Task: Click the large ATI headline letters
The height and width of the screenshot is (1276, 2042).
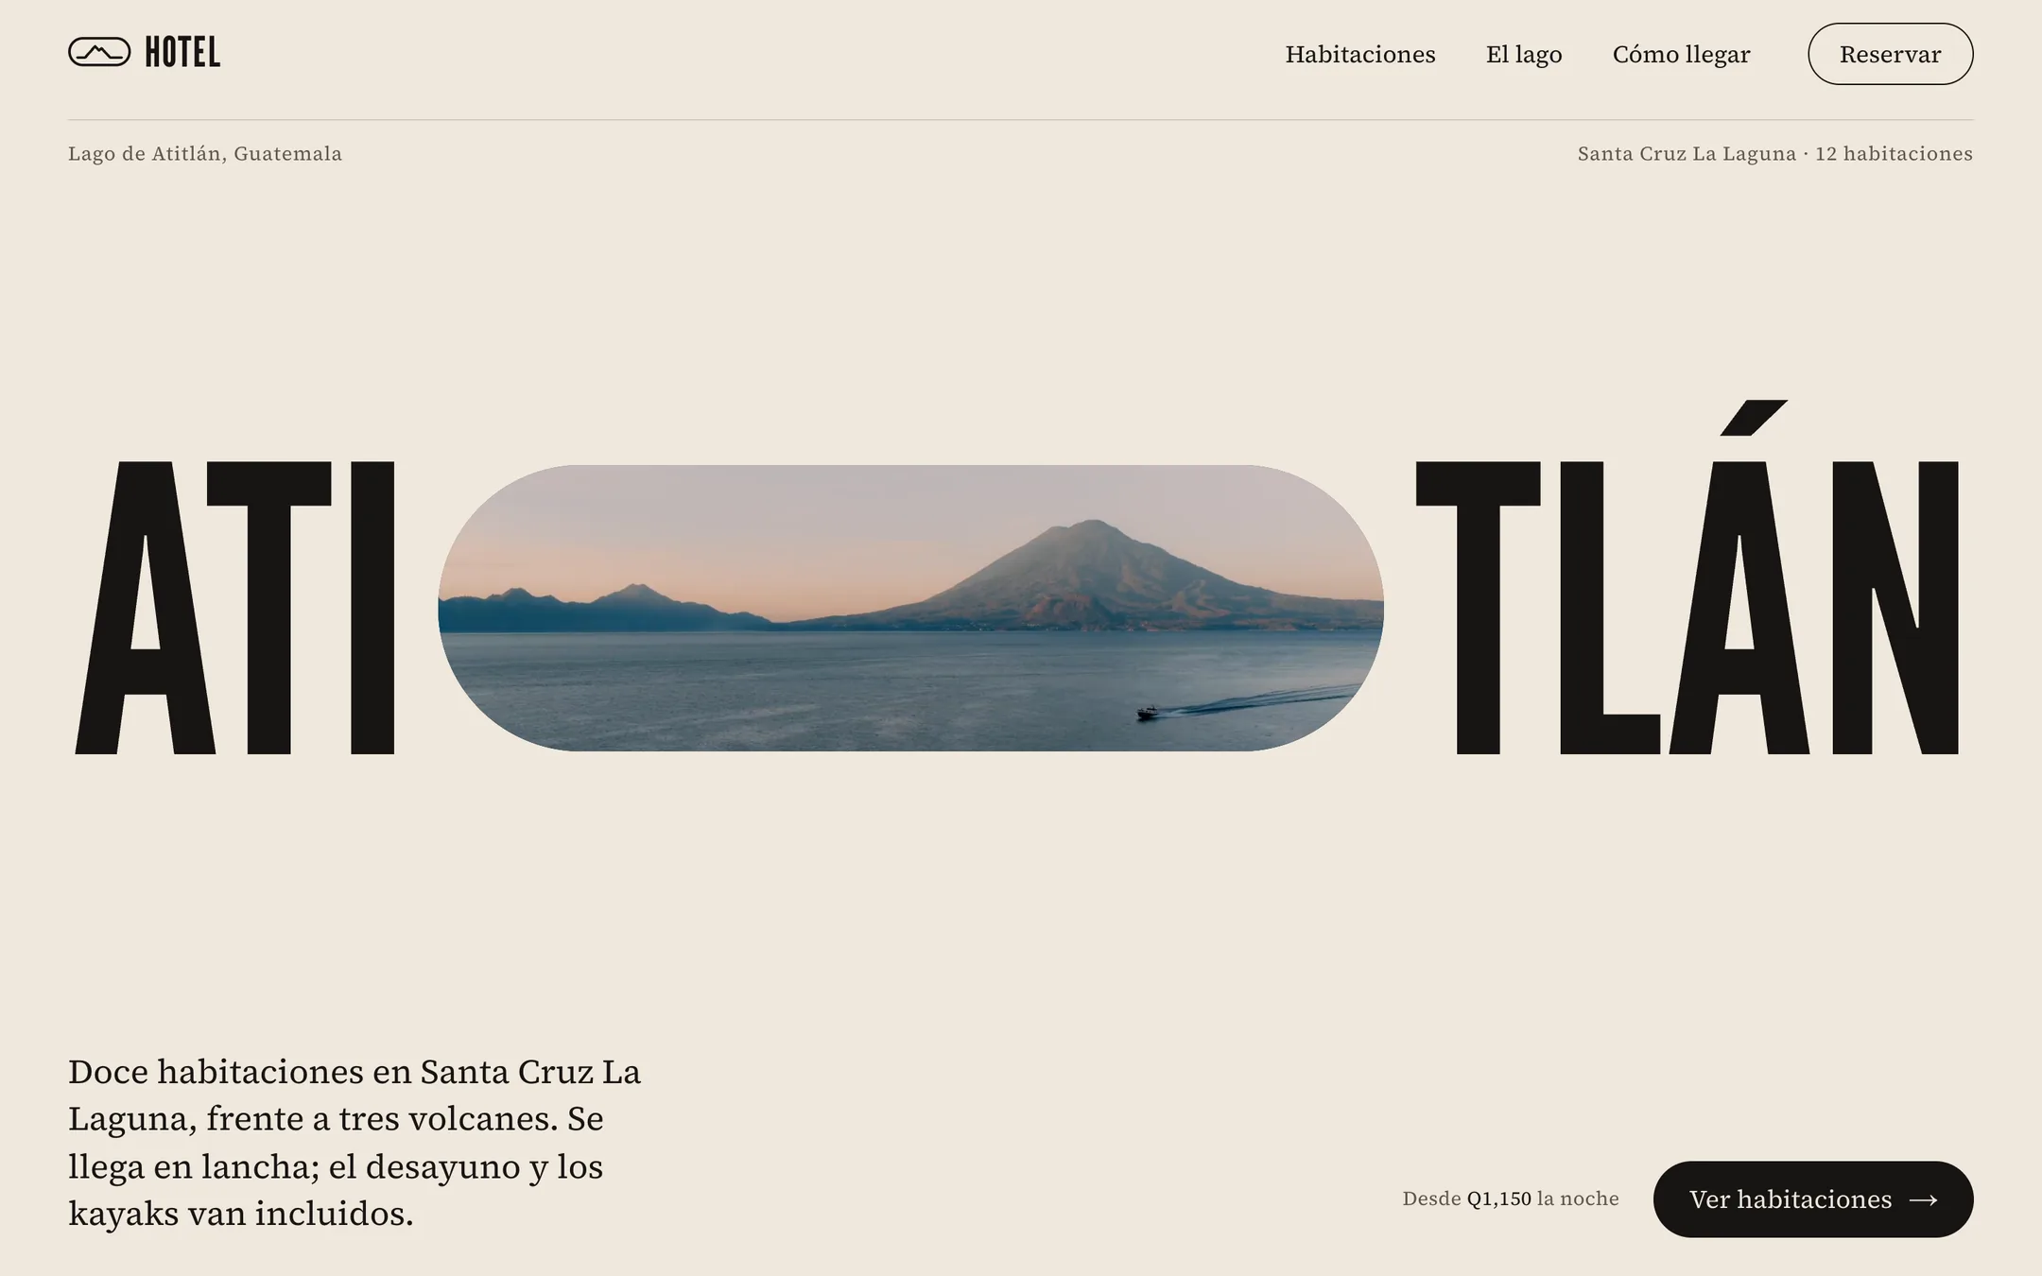Action: click(234, 608)
